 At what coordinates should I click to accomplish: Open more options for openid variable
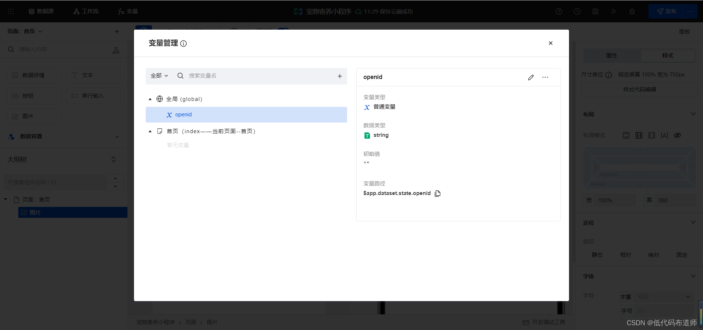click(x=545, y=77)
